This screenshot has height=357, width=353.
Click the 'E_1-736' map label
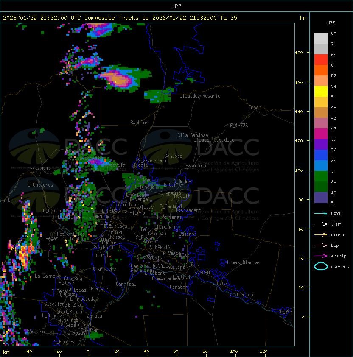coord(239,126)
